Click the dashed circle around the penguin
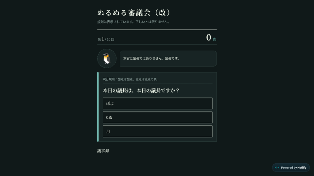 tap(107, 58)
